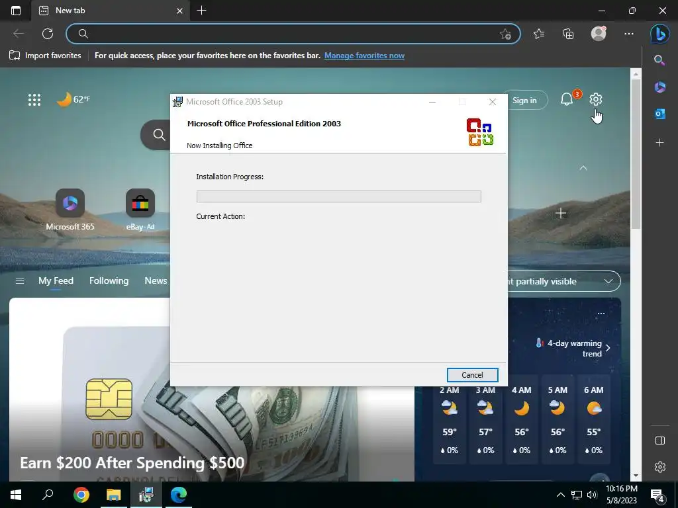Sign in on the new tab page
Image resolution: width=678 pixels, height=508 pixels.
524,101
